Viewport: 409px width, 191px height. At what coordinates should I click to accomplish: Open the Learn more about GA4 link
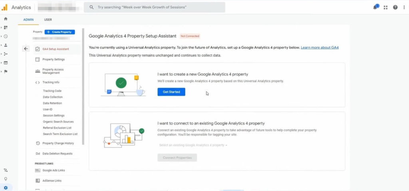tap(320, 48)
